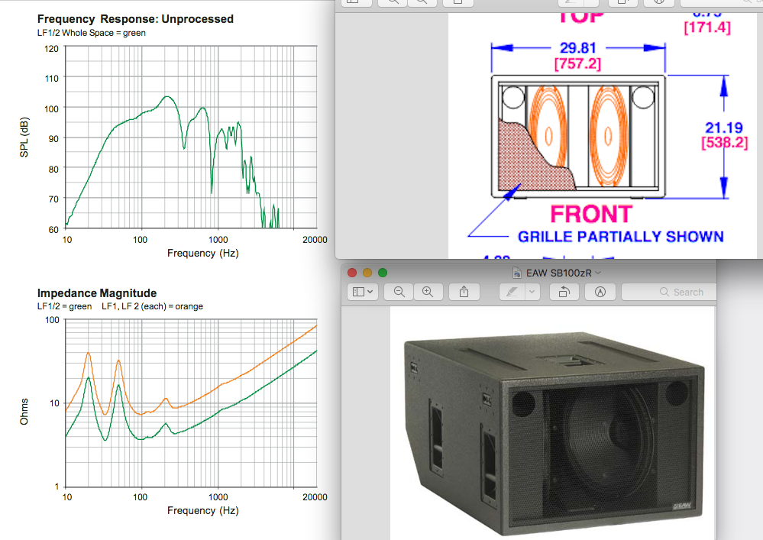This screenshot has width=763, height=540.
Task: Click the '[171.4]' dimension in drawing
Action: tap(707, 27)
